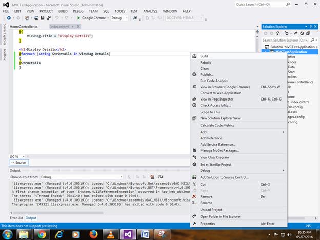Choose Set as StartUp Project
The height and width of the screenshot is (240, 320).
click(215, 164)
